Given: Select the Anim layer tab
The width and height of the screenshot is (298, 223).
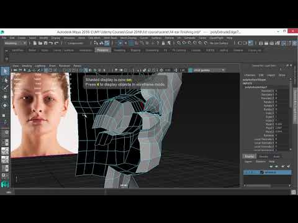Looking at the screenshot, I should click(x=277, y=157).
